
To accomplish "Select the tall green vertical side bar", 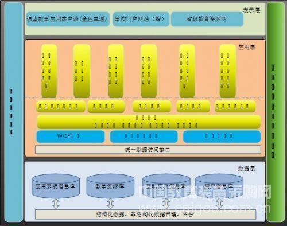I will (276, 112).
